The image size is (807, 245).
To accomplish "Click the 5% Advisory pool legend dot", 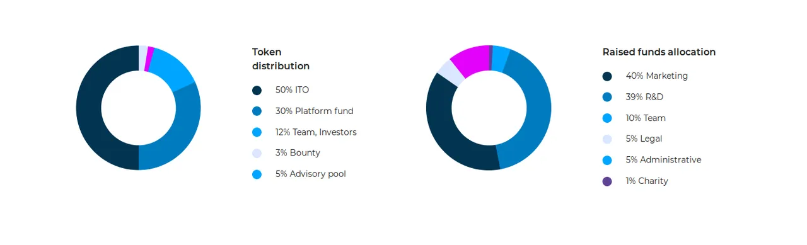I will [257, 174].
